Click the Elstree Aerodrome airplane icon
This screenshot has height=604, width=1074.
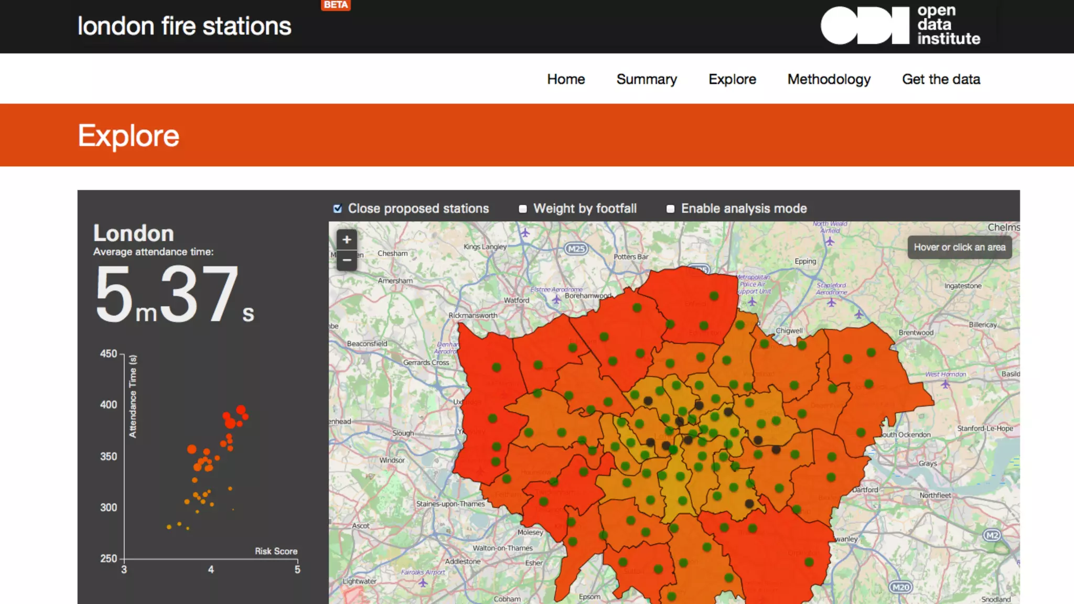pos(556,299)
